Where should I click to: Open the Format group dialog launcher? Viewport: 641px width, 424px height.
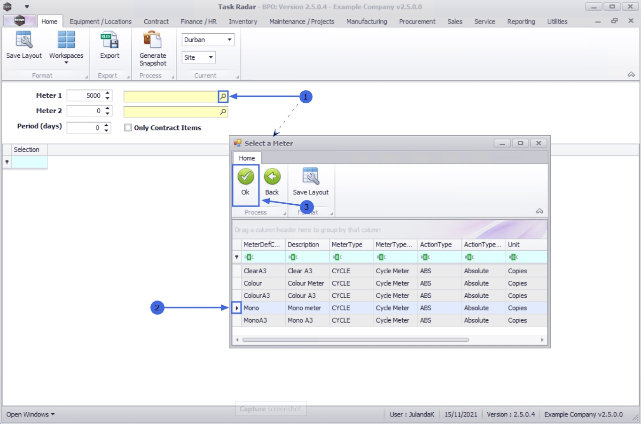(x=86, y=77)
